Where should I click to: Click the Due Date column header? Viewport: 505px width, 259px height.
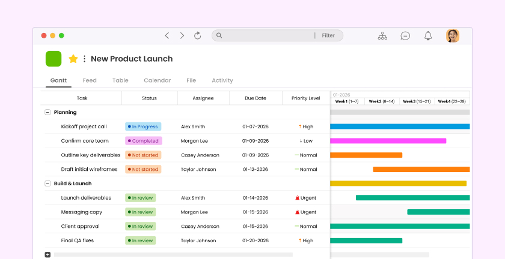coord(256,98)
